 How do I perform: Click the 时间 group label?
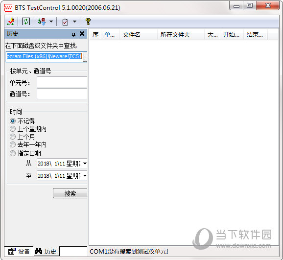pos(16,112)
